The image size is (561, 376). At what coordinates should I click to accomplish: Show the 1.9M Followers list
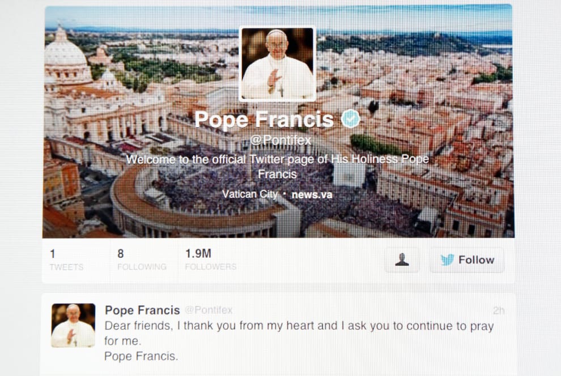[x=210, y=260]
